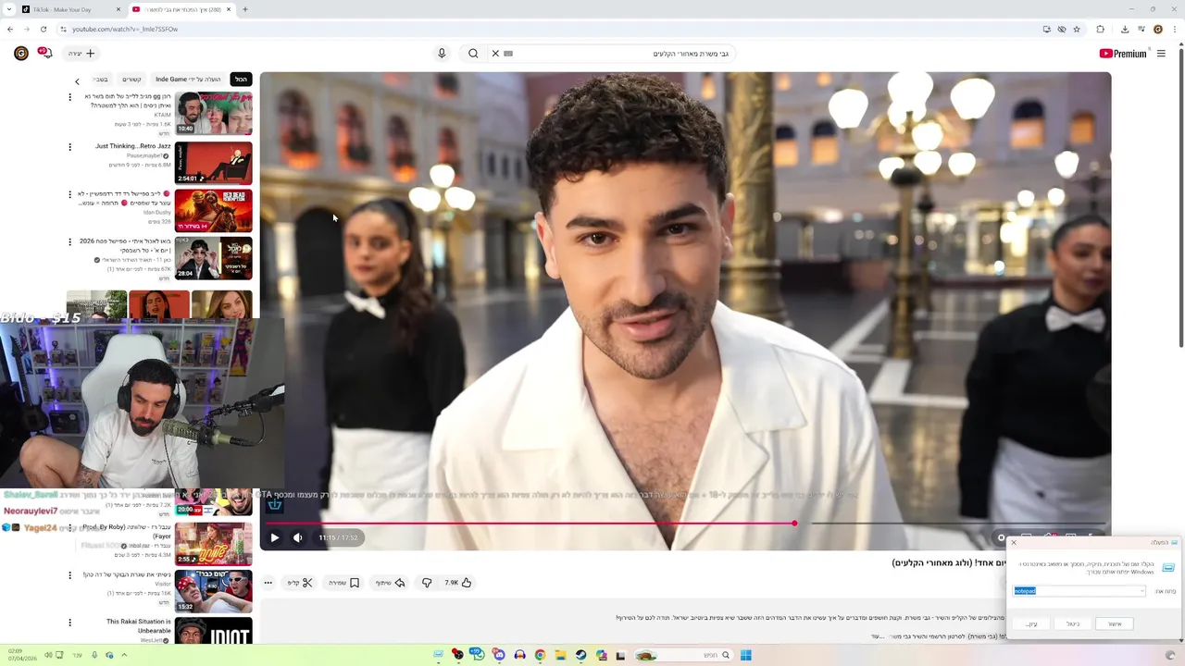Cancel the Run dialog with ביטול
Screen dimensions: 1185x666
pyautogui.click(x=1072, y=624)
